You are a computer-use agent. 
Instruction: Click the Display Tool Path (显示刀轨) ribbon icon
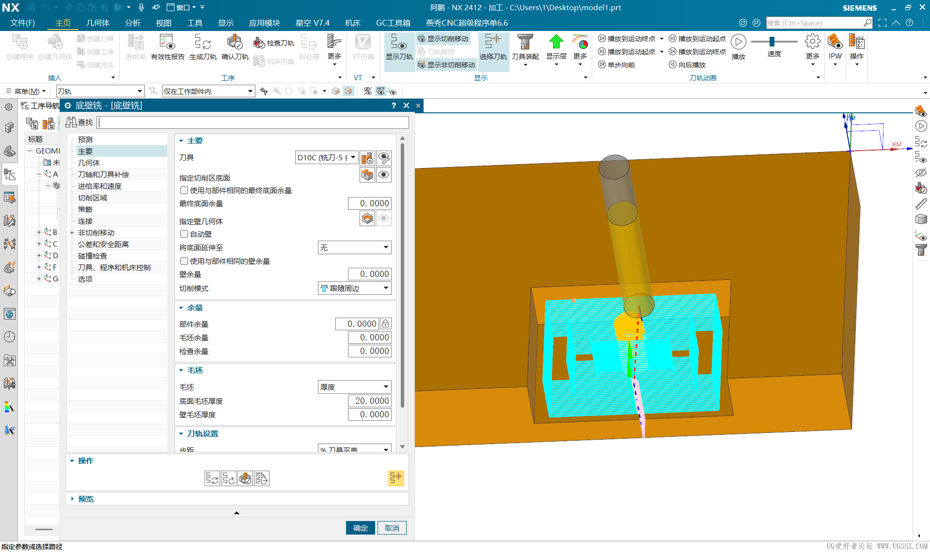click(x=399, y=47)
